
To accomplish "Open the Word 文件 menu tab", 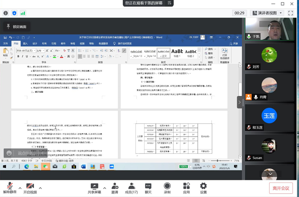I will point(6,44).
